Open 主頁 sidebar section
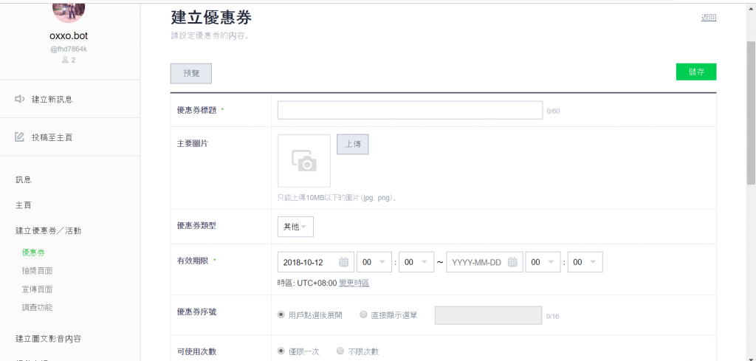 (x=23, y=204)
